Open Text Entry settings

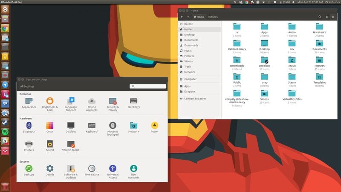coord(134,103)
